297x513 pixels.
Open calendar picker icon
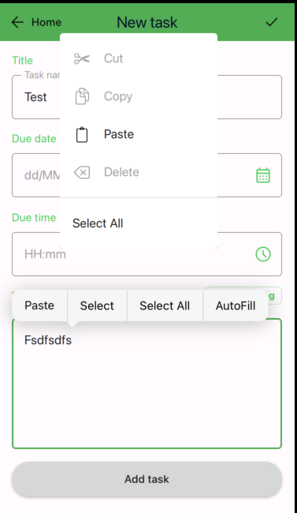click(263, 175)
